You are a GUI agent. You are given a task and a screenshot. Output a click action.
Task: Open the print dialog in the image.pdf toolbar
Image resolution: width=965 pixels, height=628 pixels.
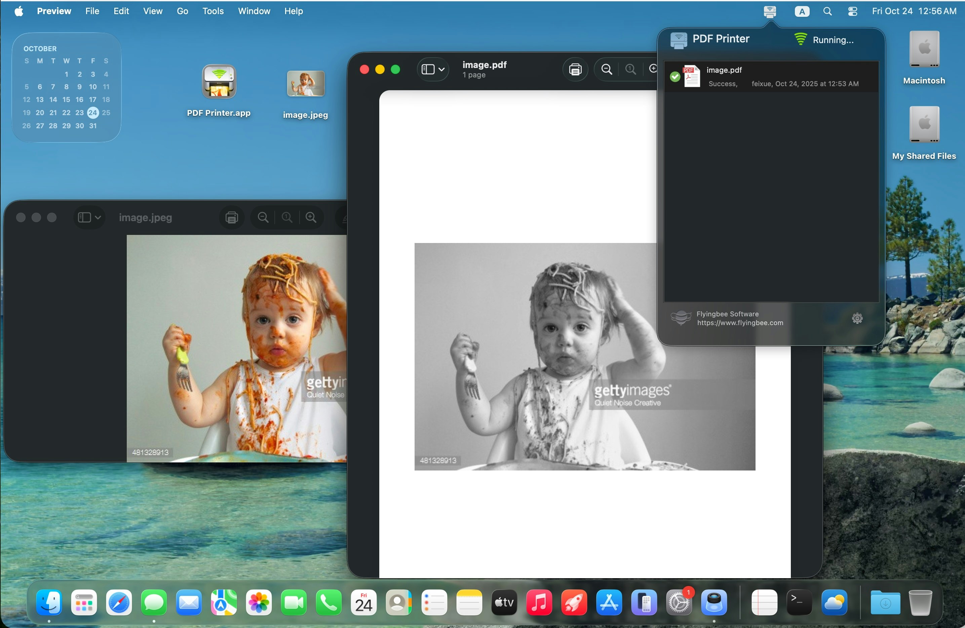pyautogui.click(x=575, y=69)
